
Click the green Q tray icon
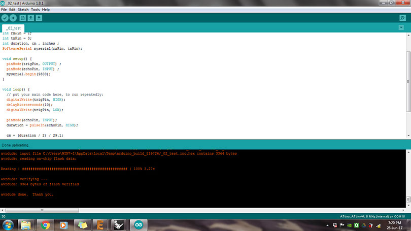point(357,225)
